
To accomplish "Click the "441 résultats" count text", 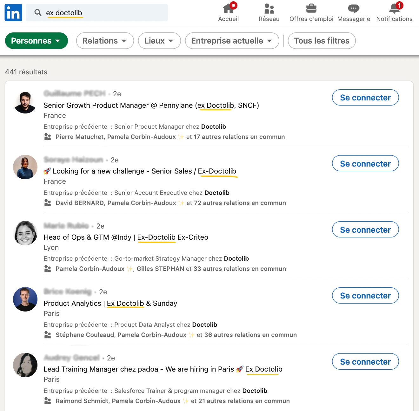I will pyautogui.click(x=26, y=72).
